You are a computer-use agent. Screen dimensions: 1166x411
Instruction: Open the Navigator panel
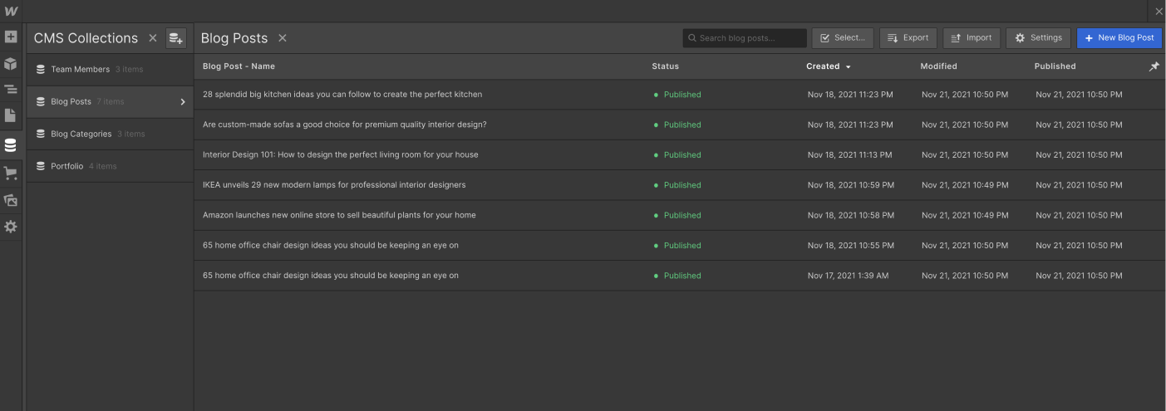(11, 90)
